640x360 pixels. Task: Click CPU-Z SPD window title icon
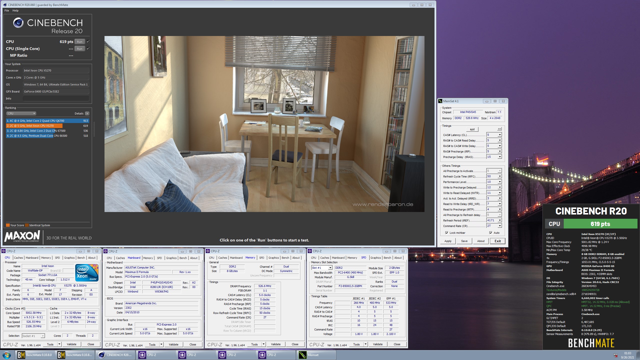[x=310, y=251]
